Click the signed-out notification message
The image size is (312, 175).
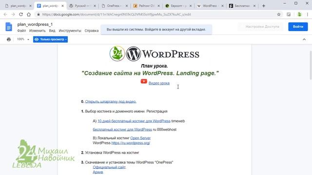[156, 29]
